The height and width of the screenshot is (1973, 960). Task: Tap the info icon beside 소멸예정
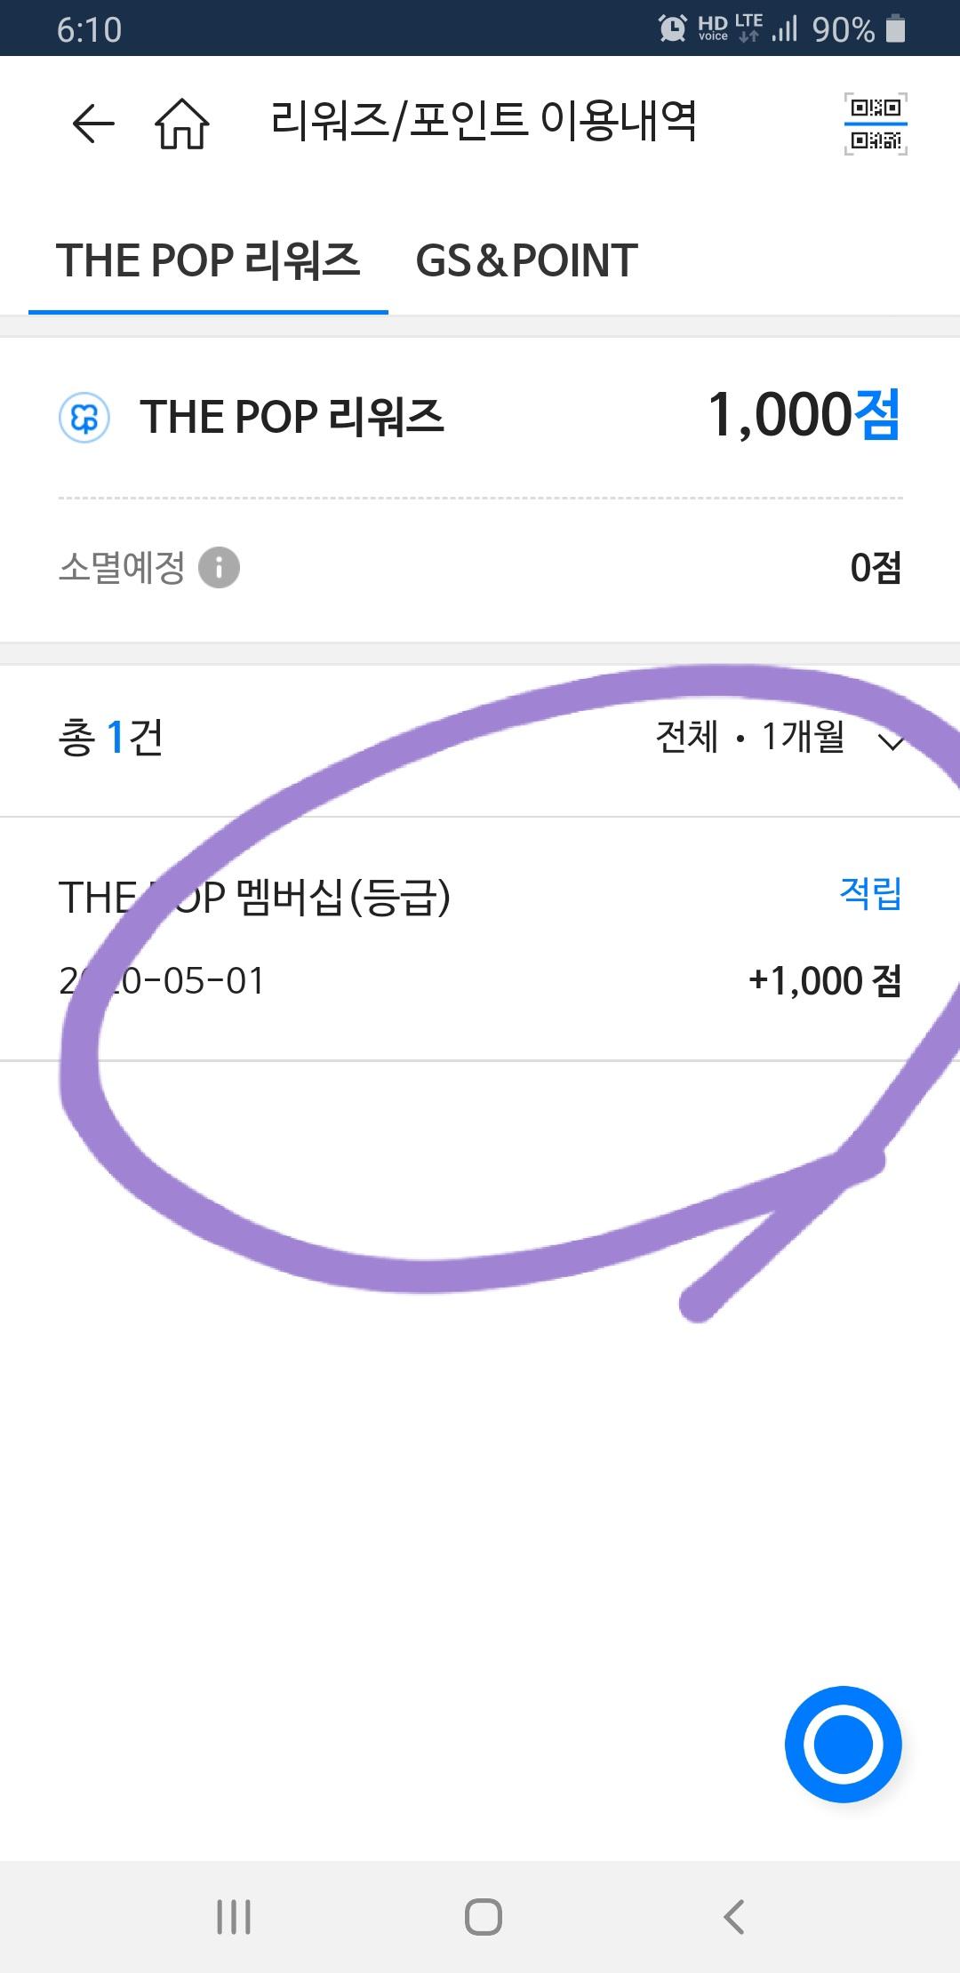[x=219, y=567]
